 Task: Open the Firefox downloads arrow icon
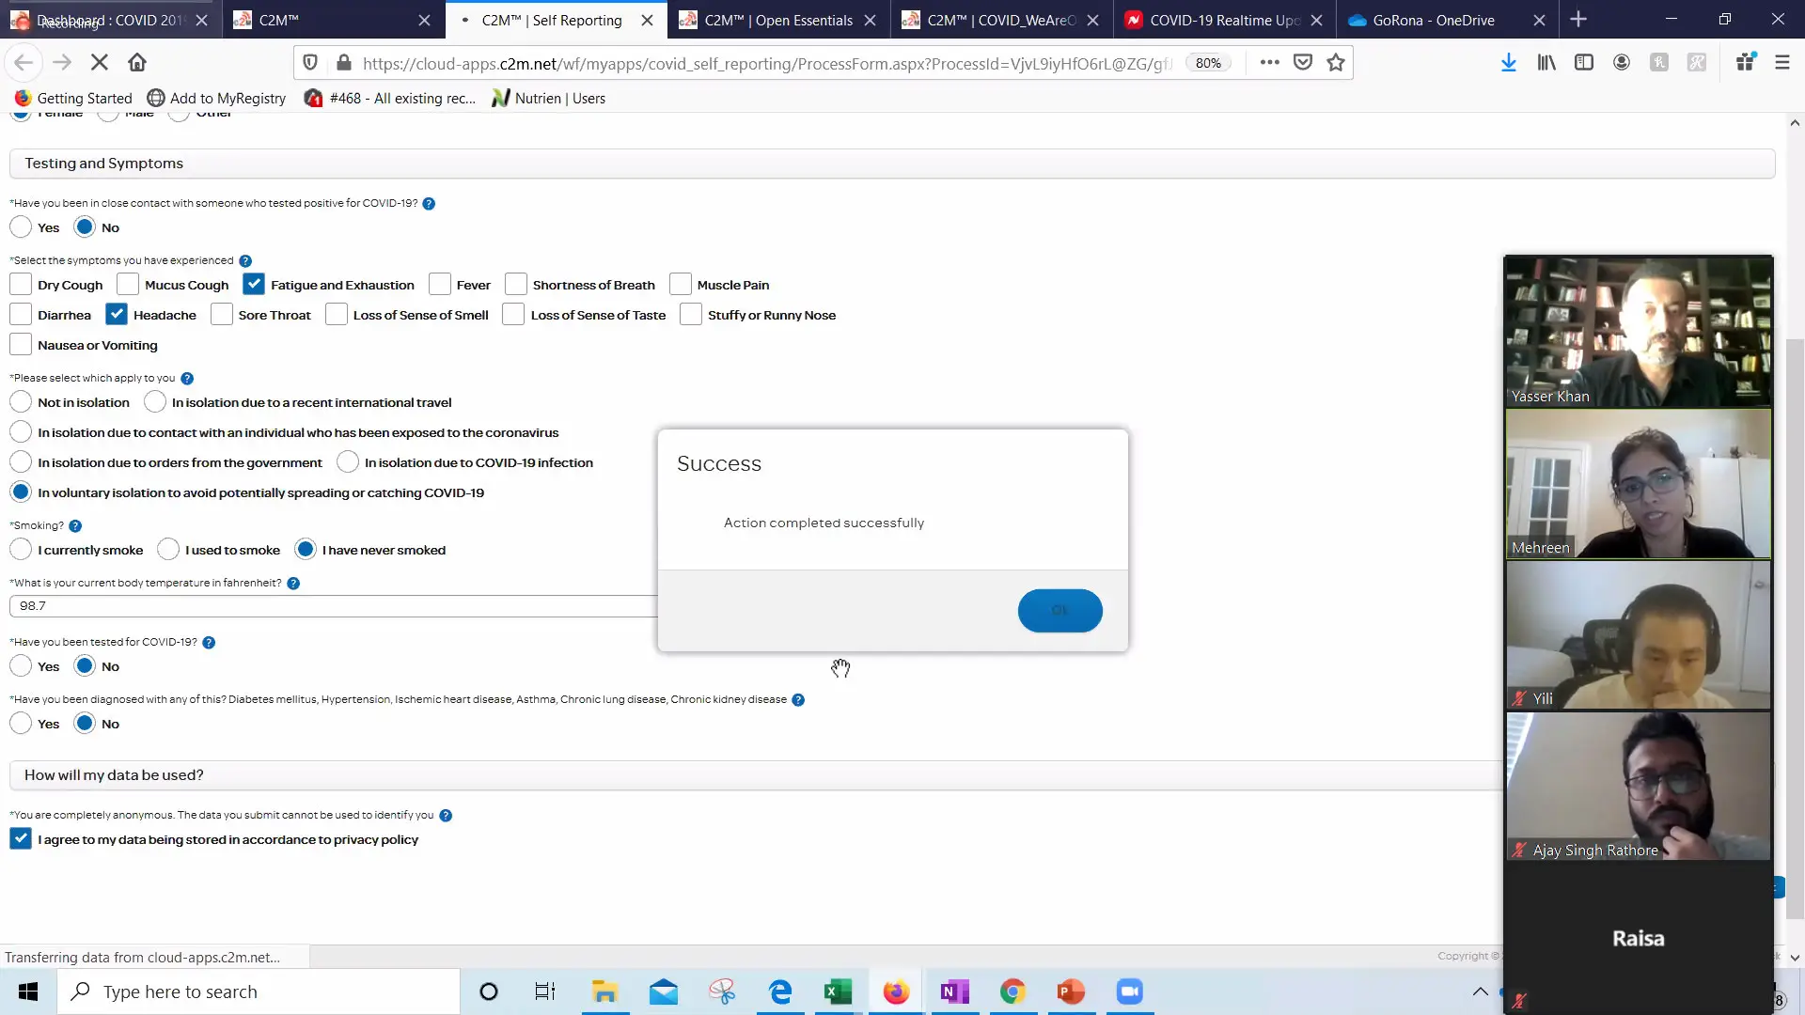tap(1508, 63)
